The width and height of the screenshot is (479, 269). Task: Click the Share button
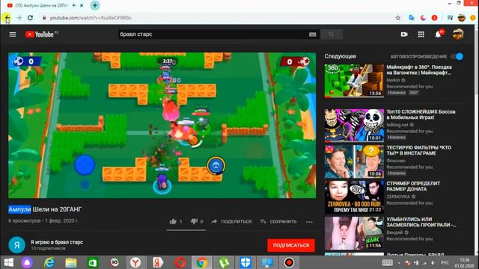[x=231, y=221]
